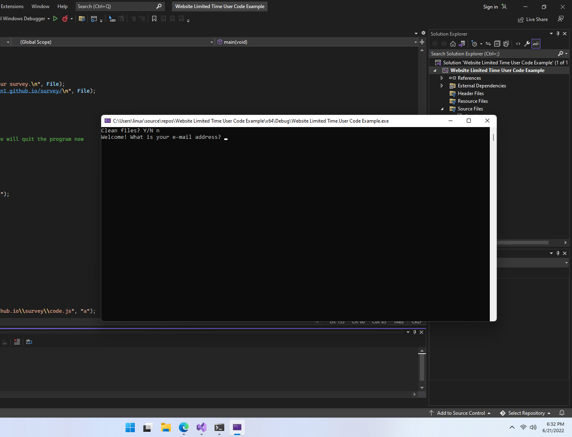Click the Search (Ctrl+Q) box

coord(120,6)
